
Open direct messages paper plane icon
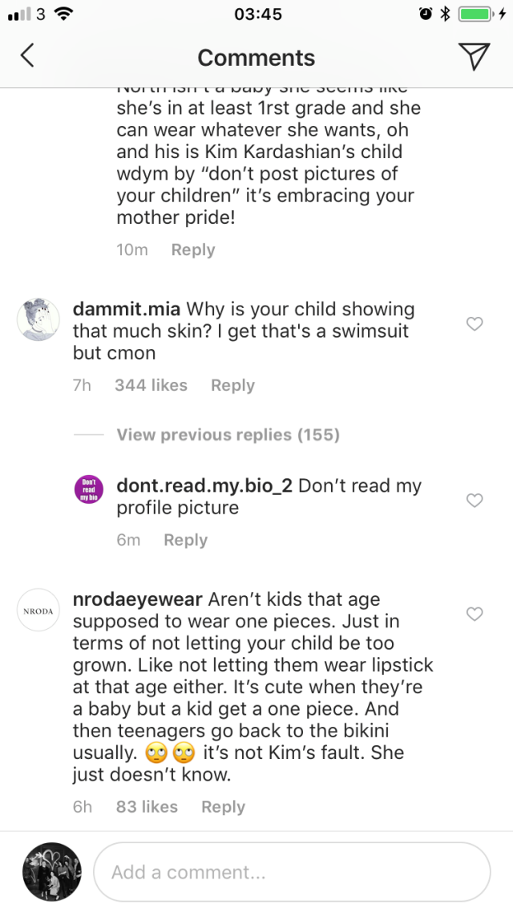[474, 56]
